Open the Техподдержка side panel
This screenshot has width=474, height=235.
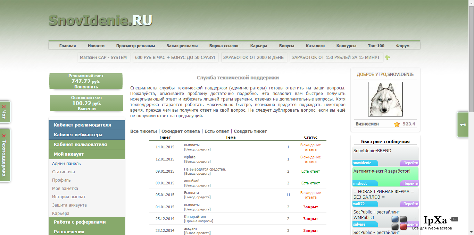(x=4, y=158)
